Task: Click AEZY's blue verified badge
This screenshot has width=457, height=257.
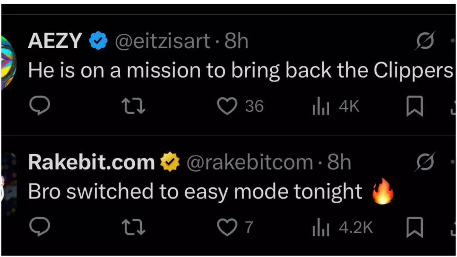Action: click(x=98, y=41)
